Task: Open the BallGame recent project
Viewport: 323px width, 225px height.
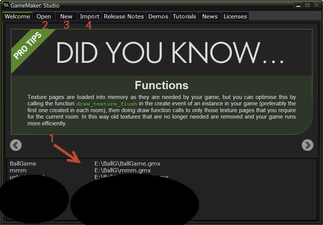Action: [23, 164]
